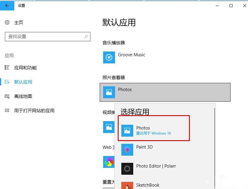Viewport: 248px width, 189px height.
Task: Click the web browser default app icon
Action: (x=109, y=162)
